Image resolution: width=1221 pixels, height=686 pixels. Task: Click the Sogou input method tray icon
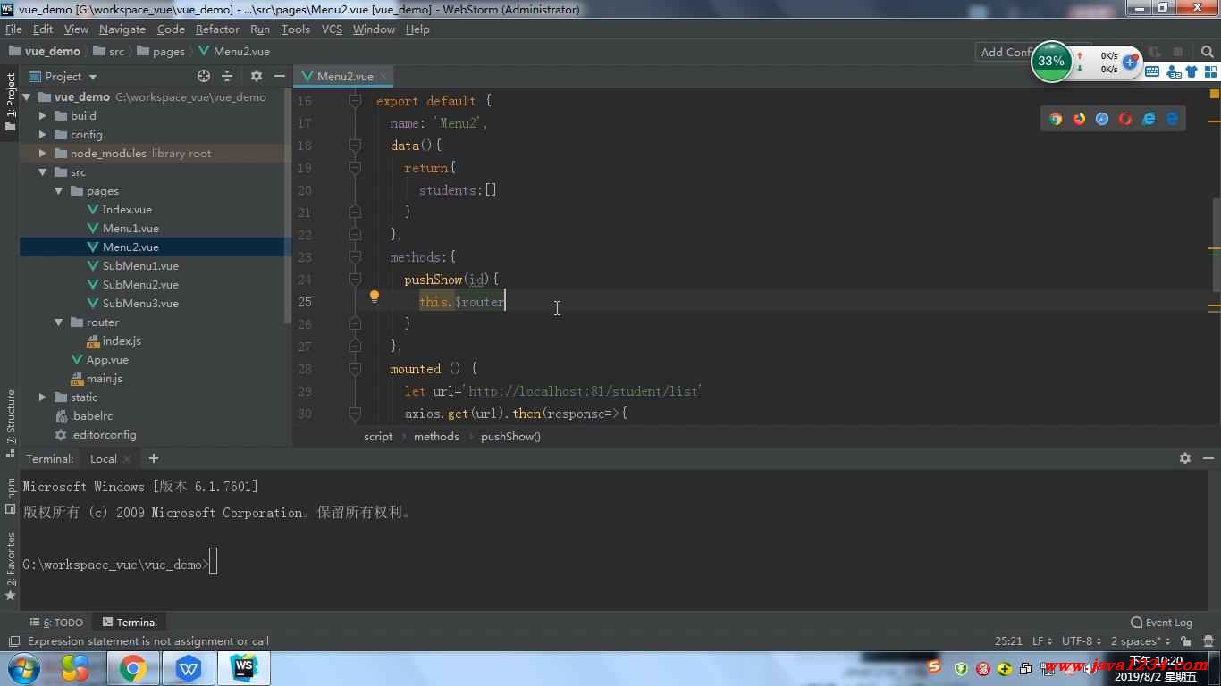pyautogui.click(x=934, y=667)
